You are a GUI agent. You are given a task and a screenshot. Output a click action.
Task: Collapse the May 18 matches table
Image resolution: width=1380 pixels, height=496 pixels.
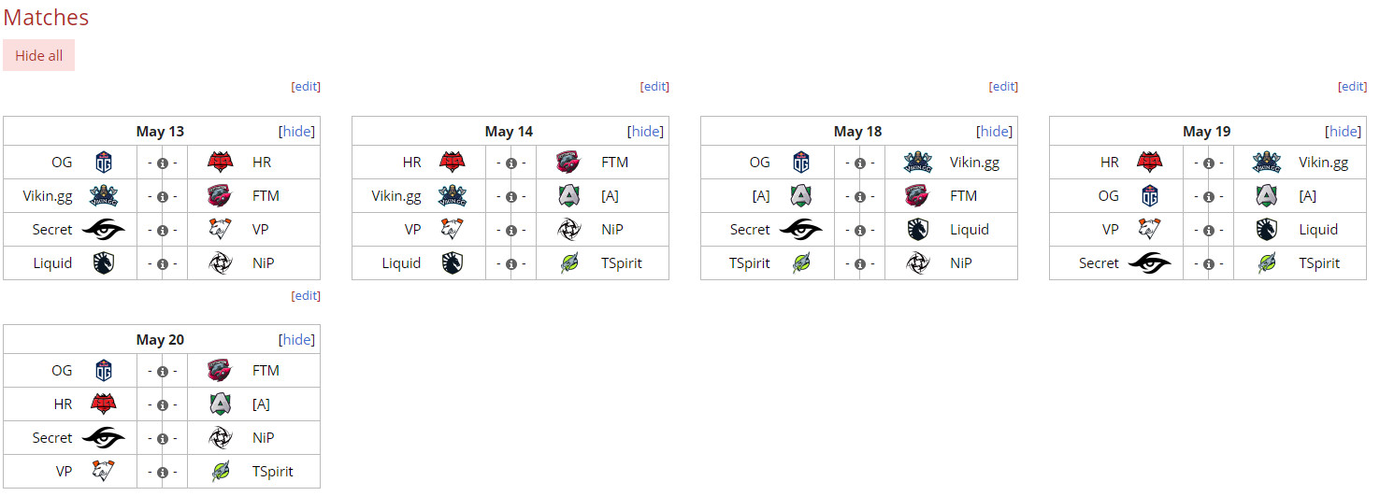[994, 132]
